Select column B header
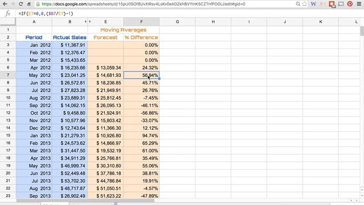364x205 pixels. click(x=69, y=22)
